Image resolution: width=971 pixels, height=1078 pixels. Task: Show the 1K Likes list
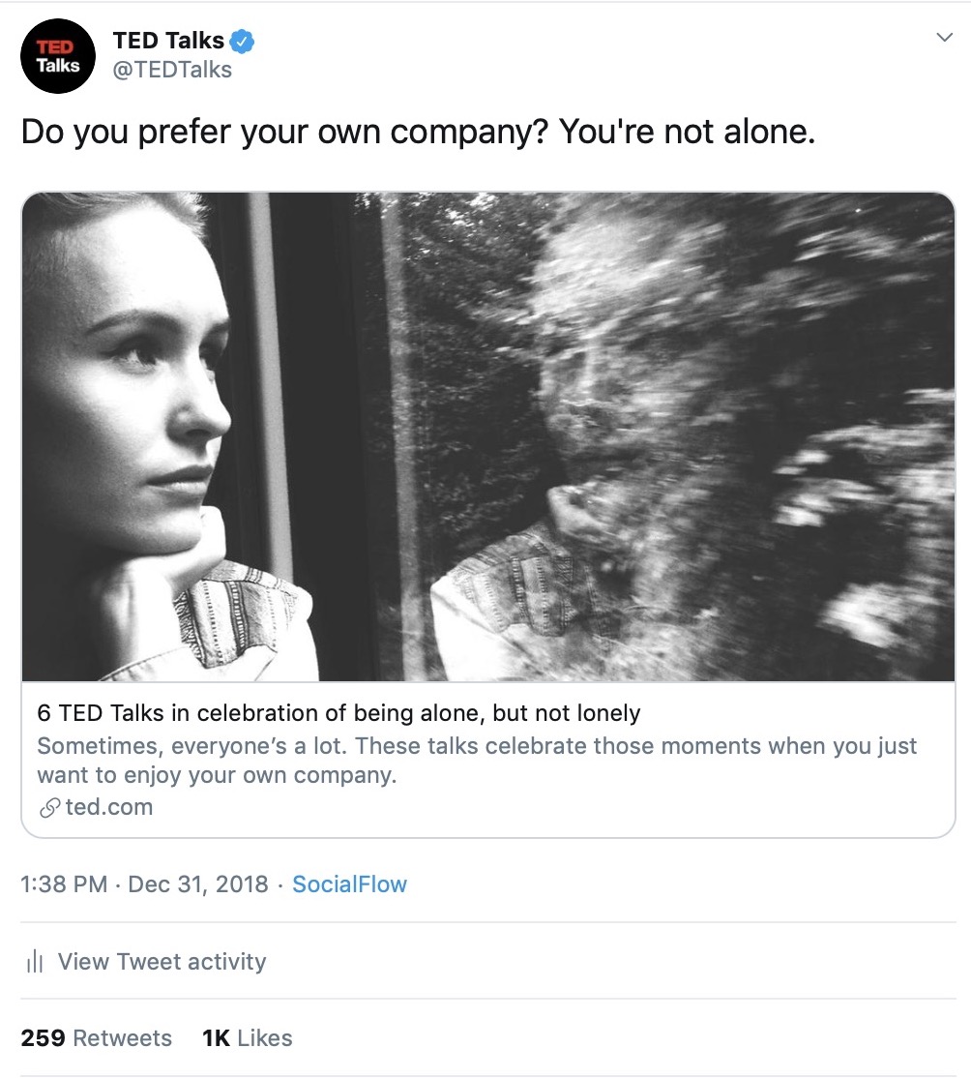point(247,1038)
